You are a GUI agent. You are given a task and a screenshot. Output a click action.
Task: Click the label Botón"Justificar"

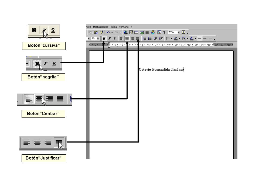(44, 158)
